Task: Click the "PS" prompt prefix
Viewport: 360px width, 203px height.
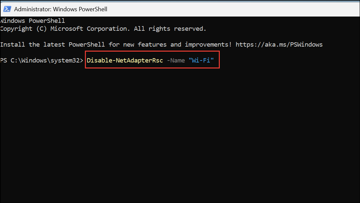Action: 4,61
